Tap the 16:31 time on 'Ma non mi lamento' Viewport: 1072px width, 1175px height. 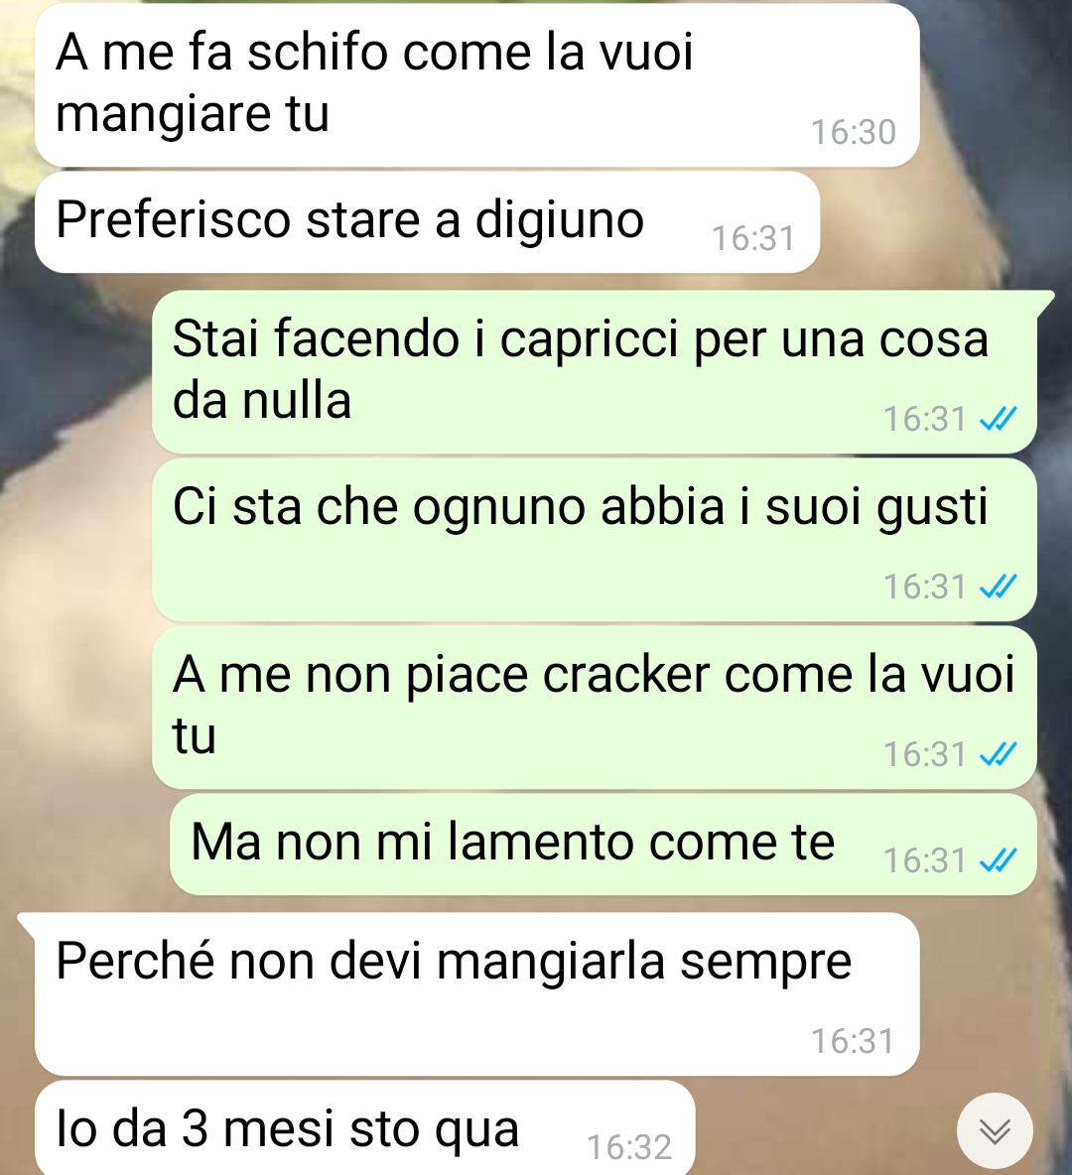click(x=925, y=861)
